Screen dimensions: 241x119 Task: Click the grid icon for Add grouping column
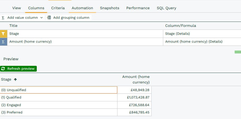point(49,18)
